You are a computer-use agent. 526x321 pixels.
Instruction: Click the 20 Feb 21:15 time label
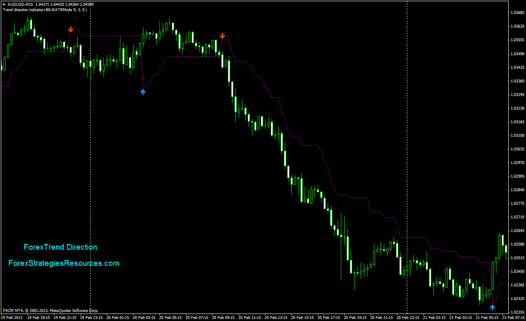pyautogui.click(x=382, y=318)
